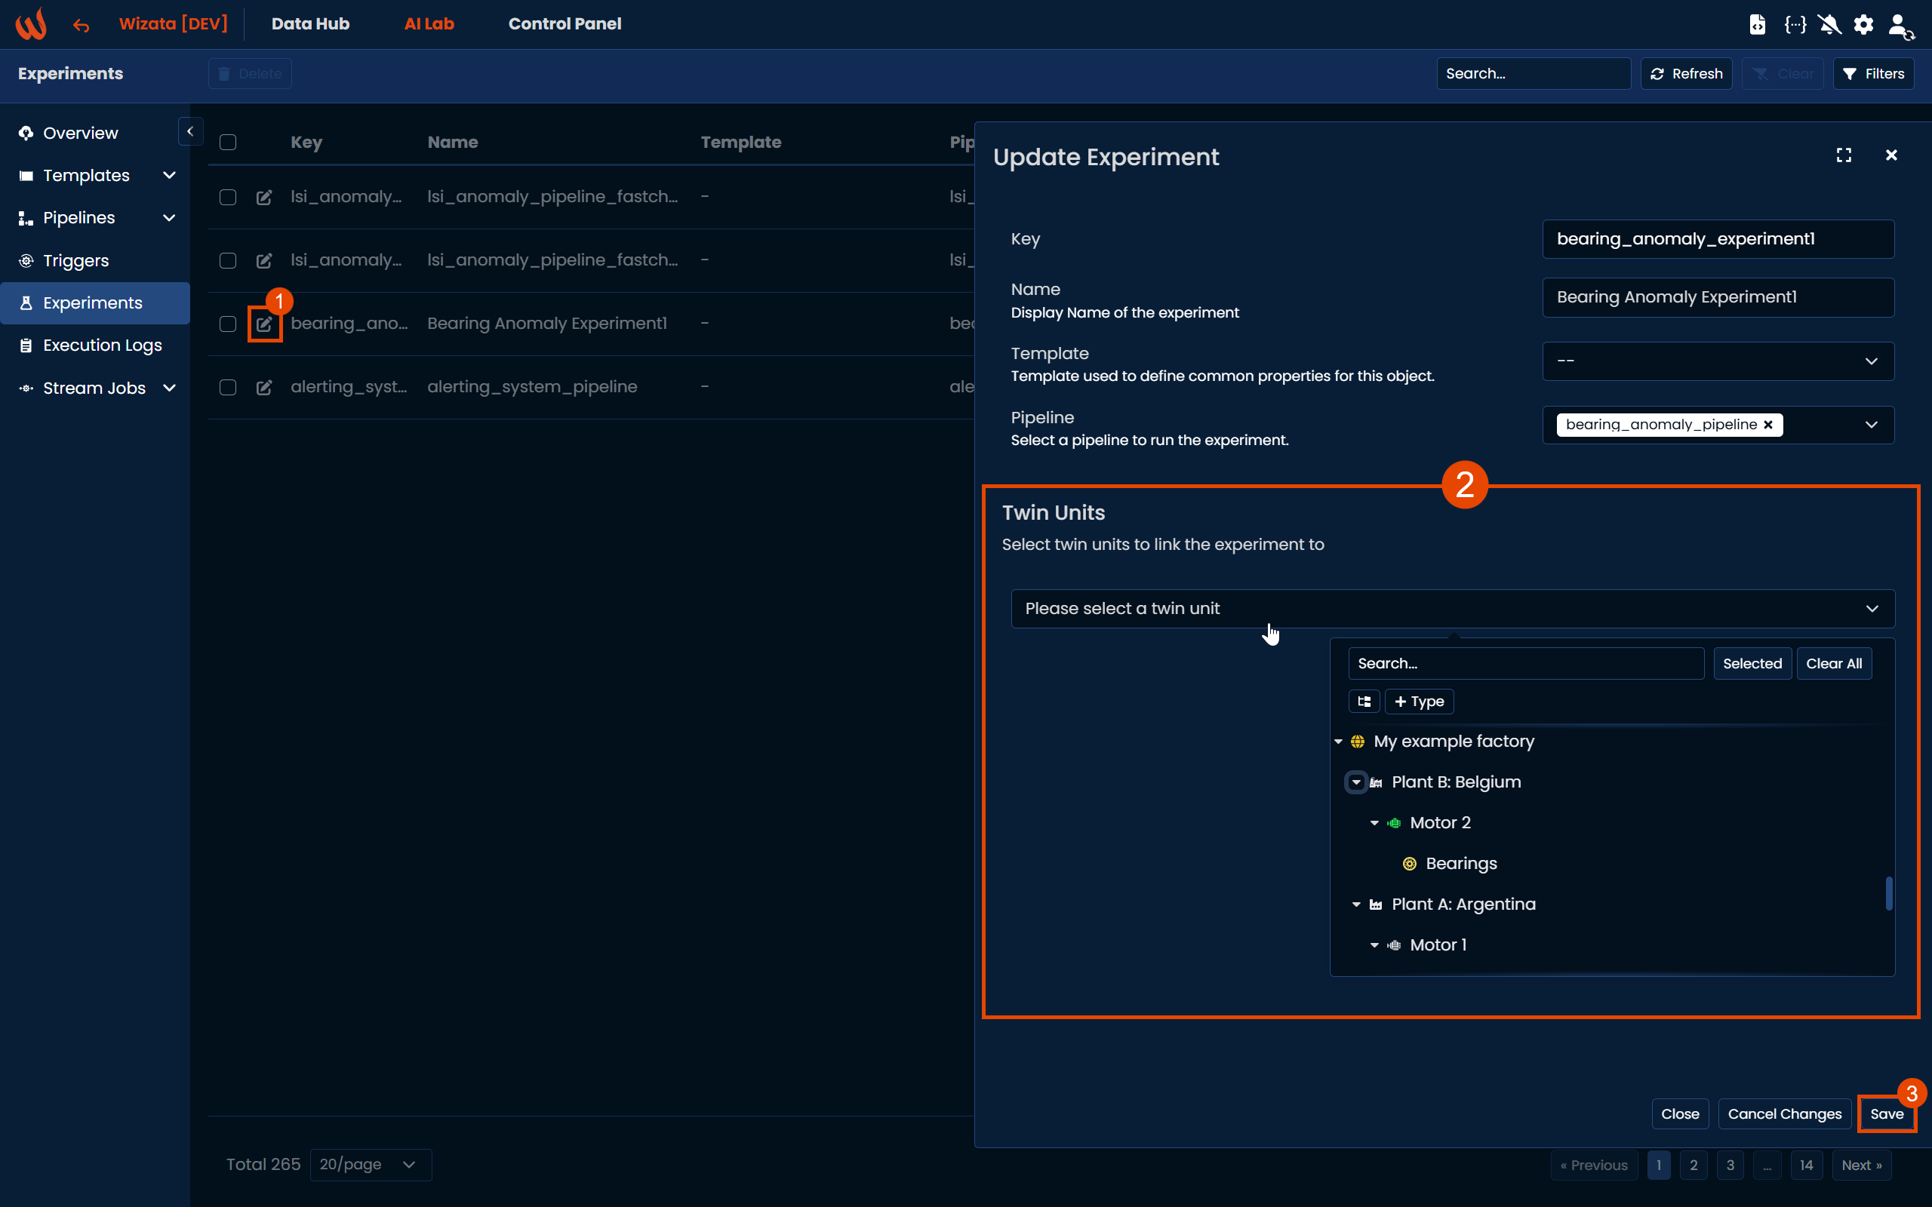
Task: Click the orange back arrow icon
Action: [81, 26]
